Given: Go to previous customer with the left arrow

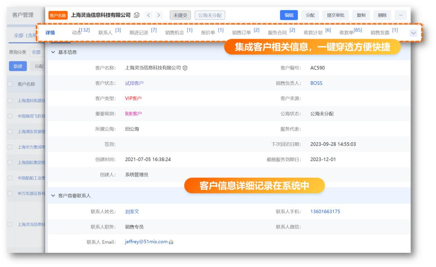Looking at the screenshot, I should tap(149, 15).
